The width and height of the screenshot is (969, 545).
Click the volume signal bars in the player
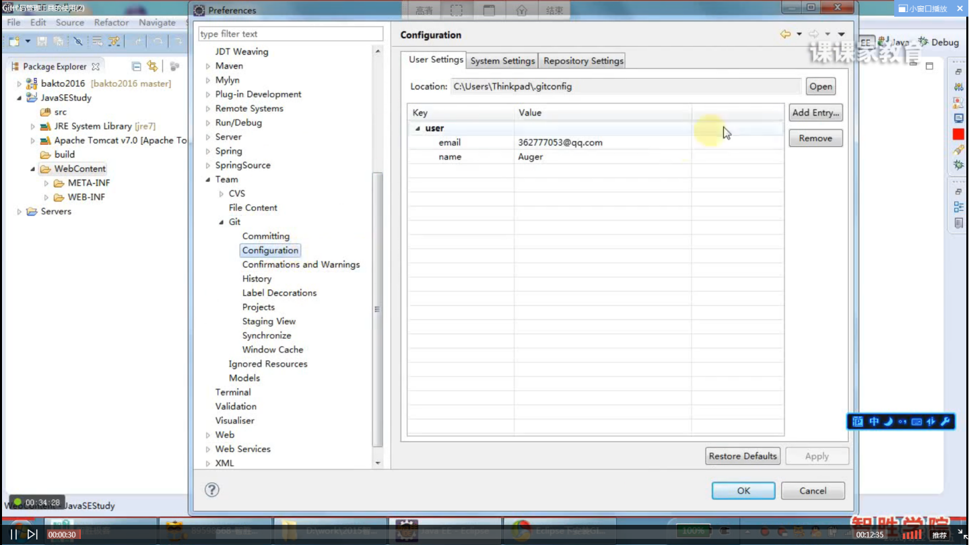(912, 534)
